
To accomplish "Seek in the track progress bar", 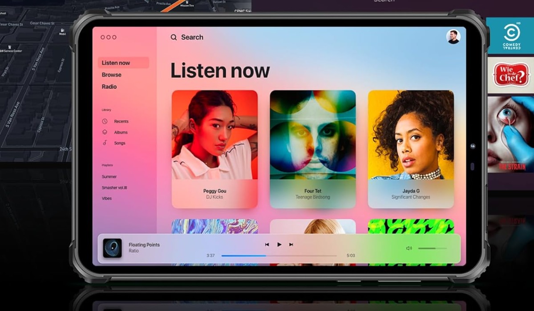I will point(279,255).
